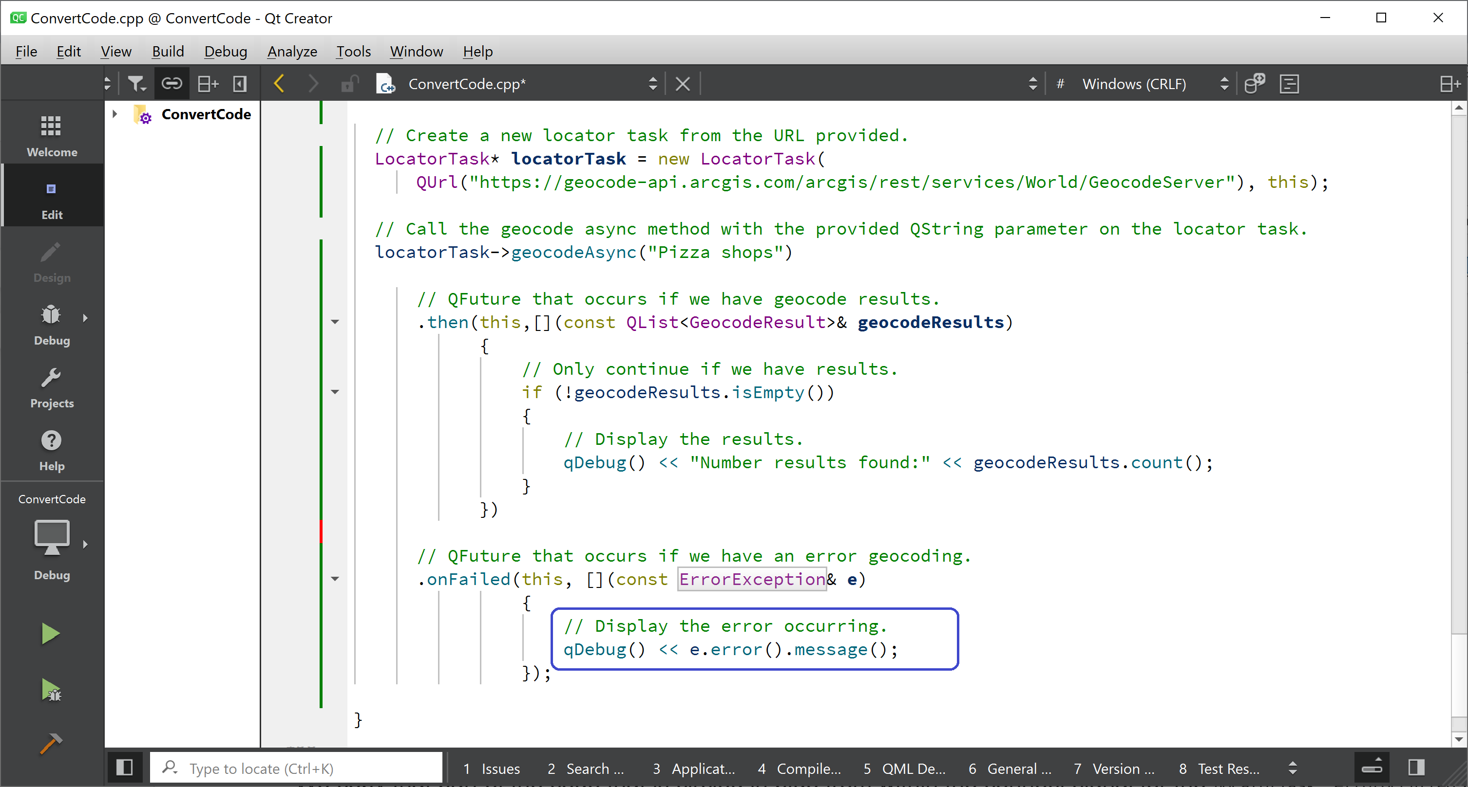
Task: Open the Analyze menu
Action: click(x=292, y=51)
